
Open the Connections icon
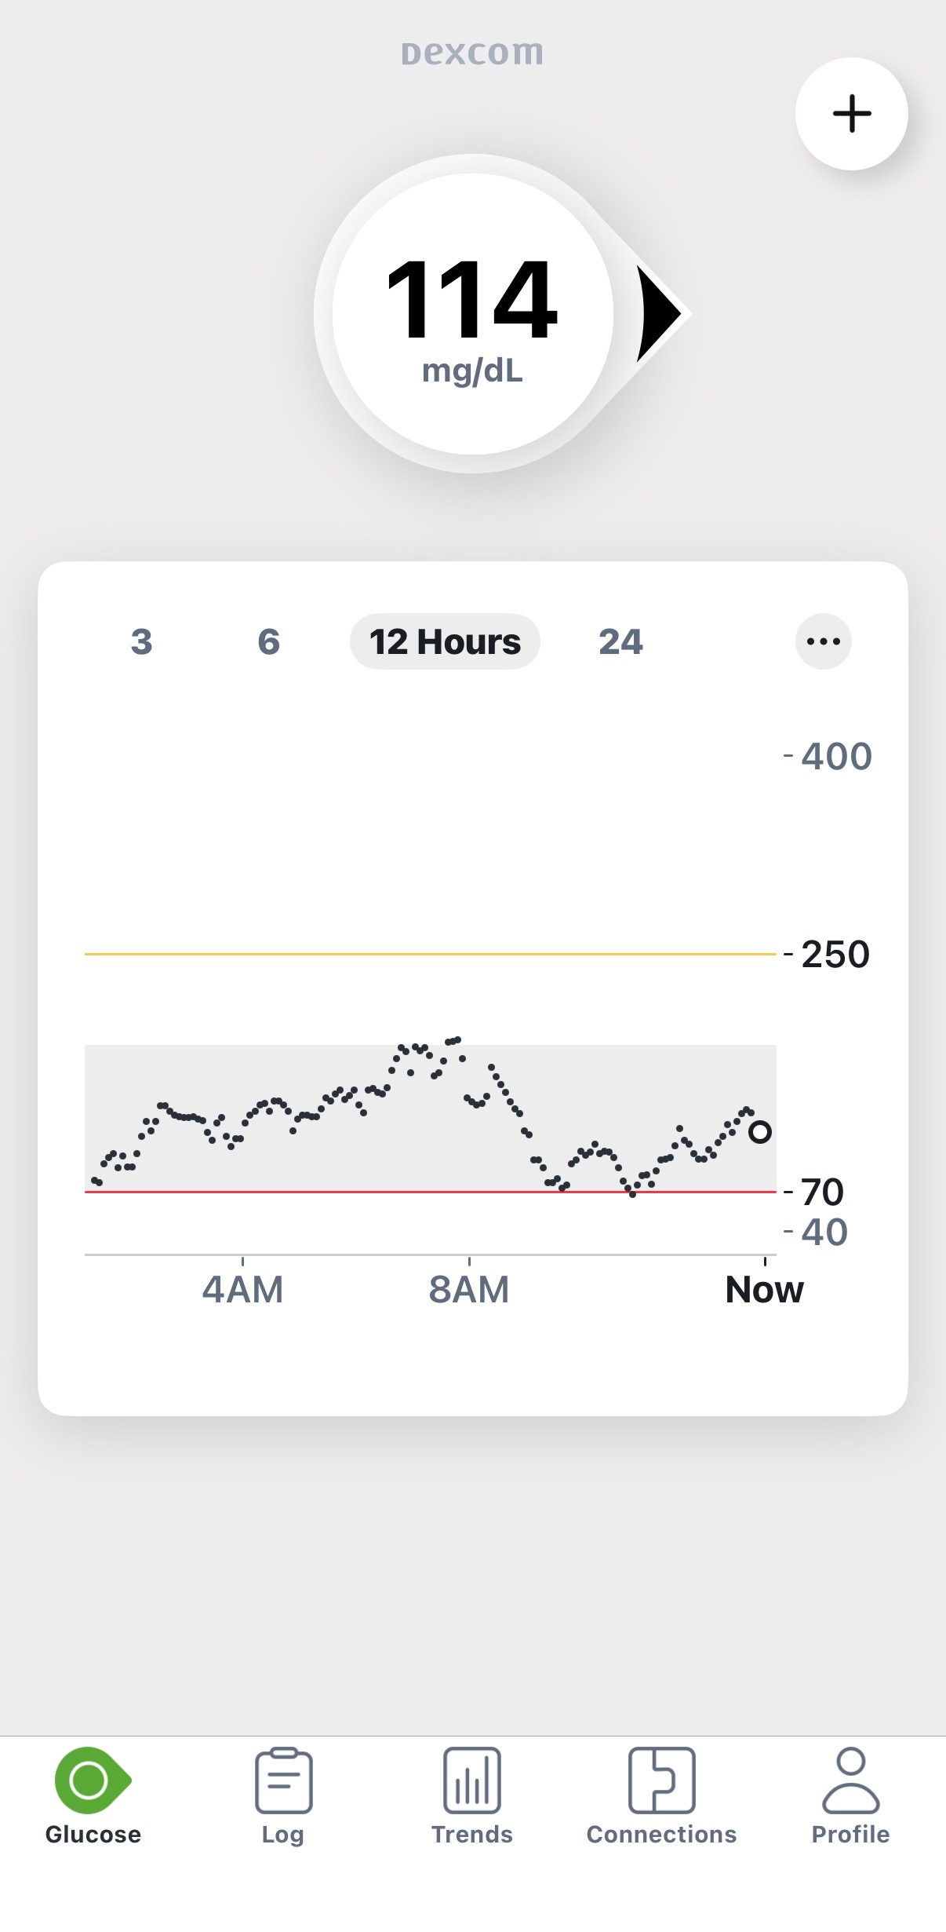(x=661, y=1780)
